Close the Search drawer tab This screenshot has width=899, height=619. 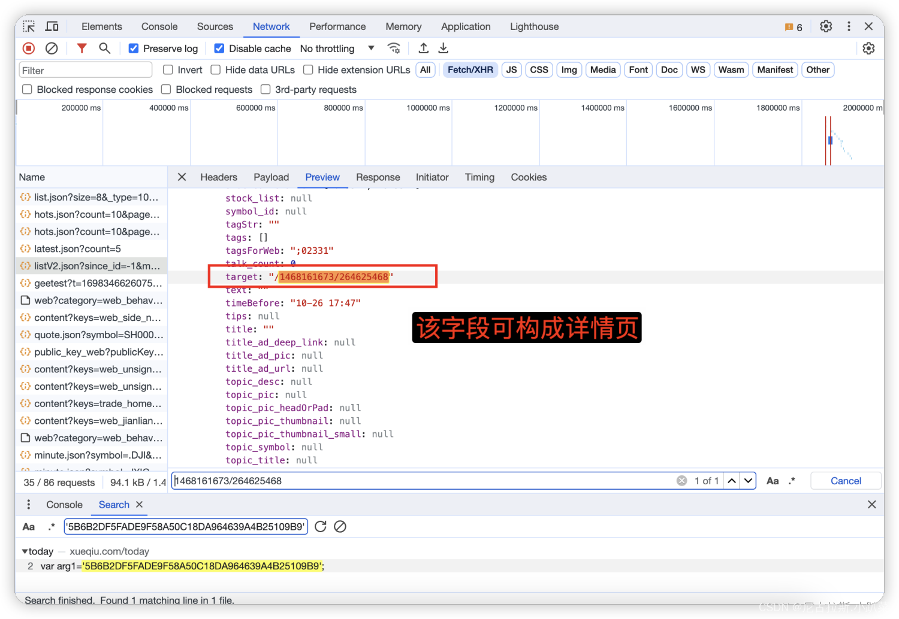[139, 505]
